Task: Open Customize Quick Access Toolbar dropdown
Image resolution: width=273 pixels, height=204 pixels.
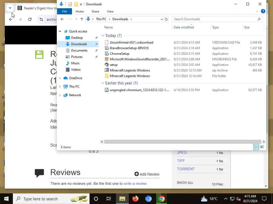Action: point(81,4)
